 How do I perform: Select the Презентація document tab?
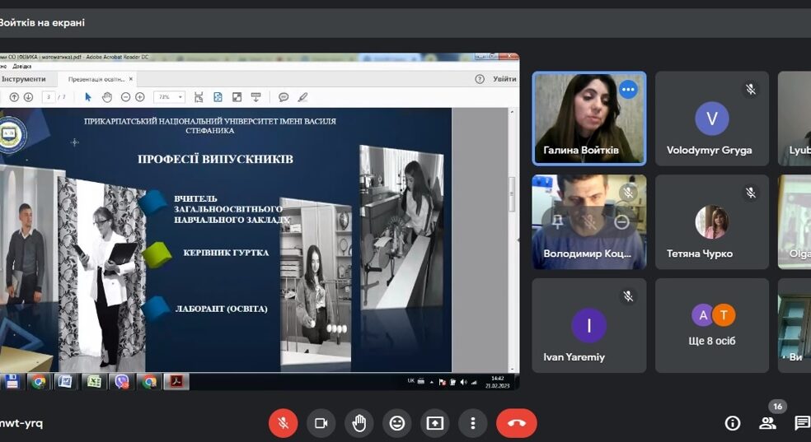(x=96, y=79)
